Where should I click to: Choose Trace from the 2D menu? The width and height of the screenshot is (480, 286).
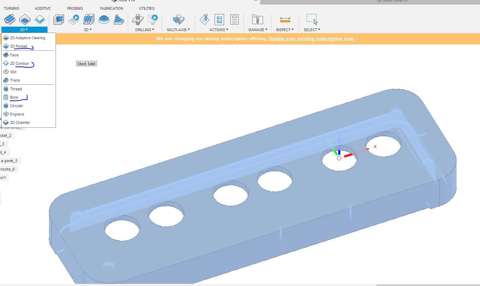pyautogui.click(x=28, y=80)
